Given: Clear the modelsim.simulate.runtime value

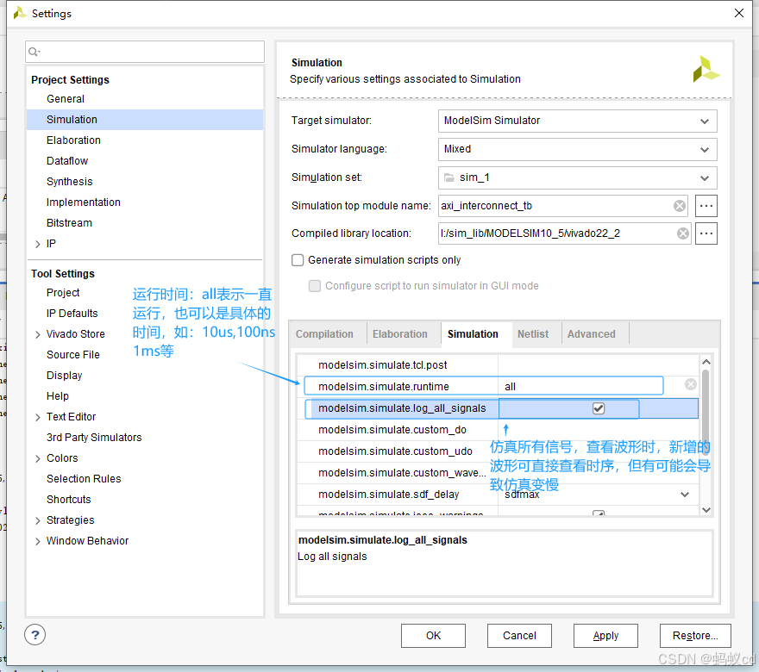Looking at the screenshot, I should pos(691,384).
